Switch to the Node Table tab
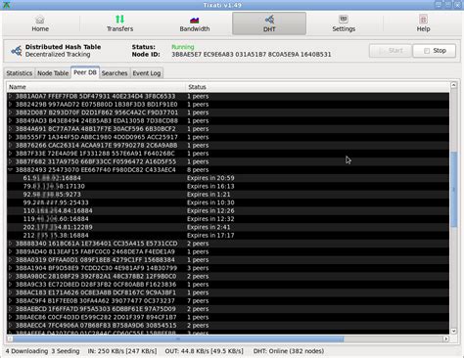 (x=53, y=73)
